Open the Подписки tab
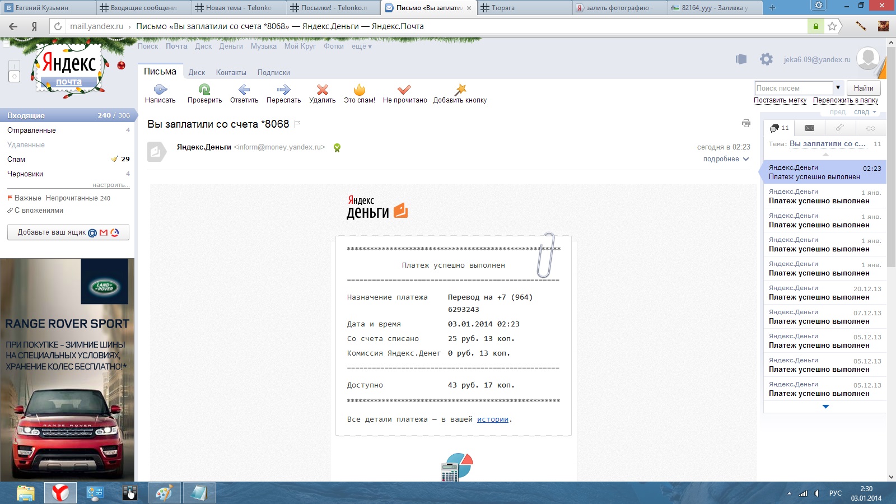Viewport: 896px width, 504px height. tap(274, 73)
